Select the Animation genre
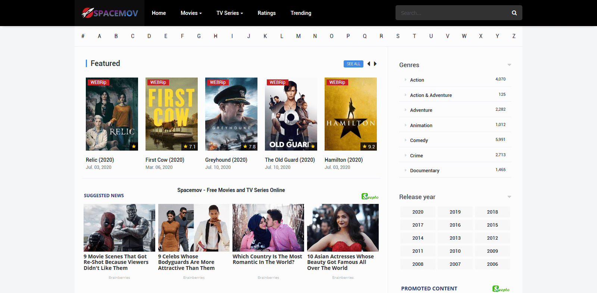Viewport: 597px width, 293px height. click(x=421, y=125)
